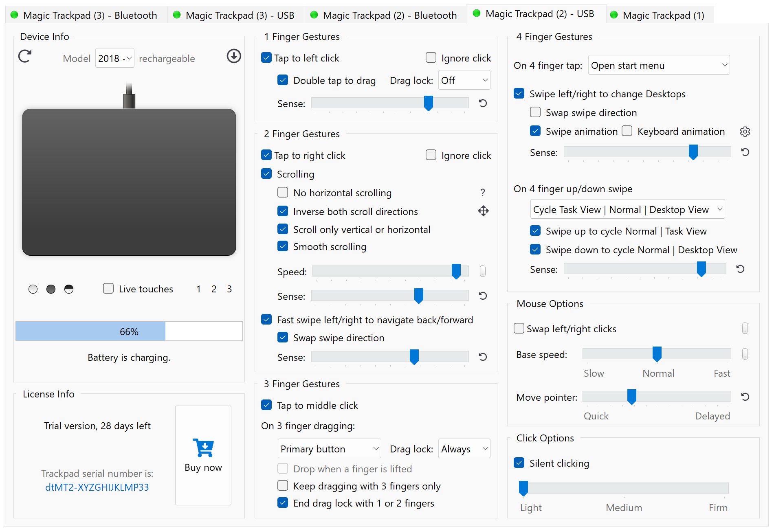774x531 pixels.
Task: Click the refresh icon in Device Info
Action: tap(25, 57)
